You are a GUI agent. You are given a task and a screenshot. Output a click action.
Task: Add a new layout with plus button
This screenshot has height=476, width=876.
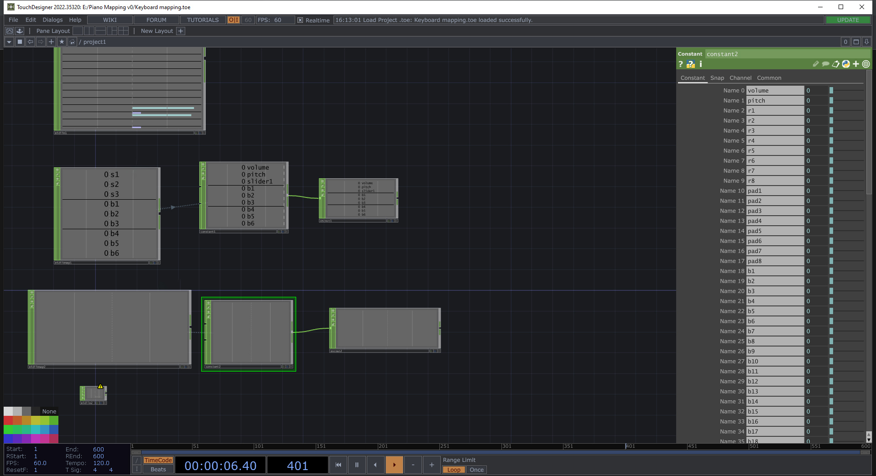point(181,31)
